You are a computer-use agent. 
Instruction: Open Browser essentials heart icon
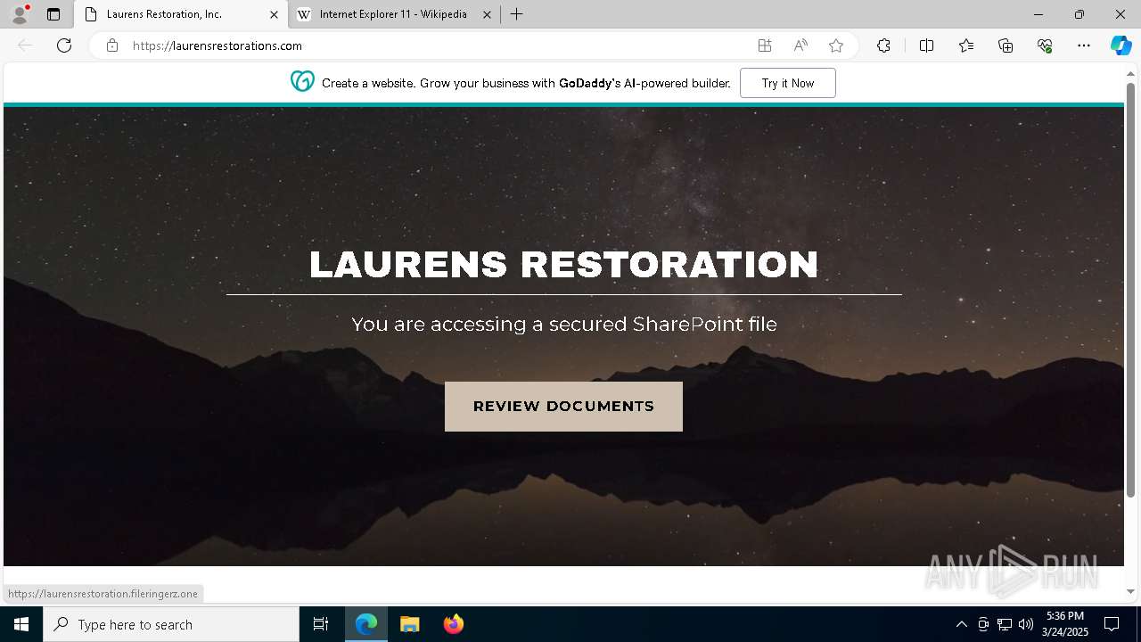(1045, 45)
